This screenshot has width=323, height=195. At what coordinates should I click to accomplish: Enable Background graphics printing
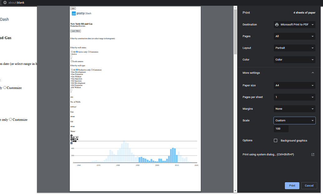coord(276,140)
